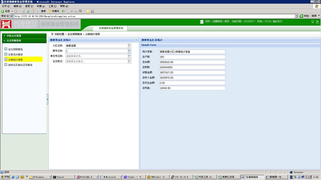Open the 查看(V) menu
The image size is (321, 180).
point(29,6)
